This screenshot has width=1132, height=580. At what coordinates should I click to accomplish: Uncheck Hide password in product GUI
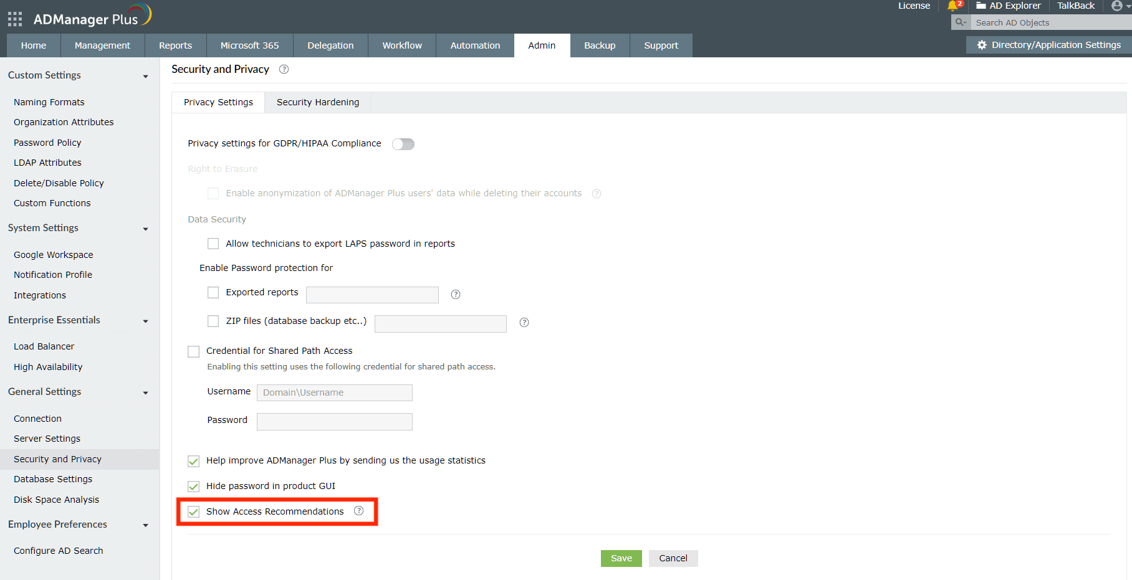point(194,487)
